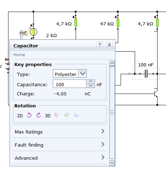Expand the Advanced section
The image size is (166, 172).
pos(60,158)
